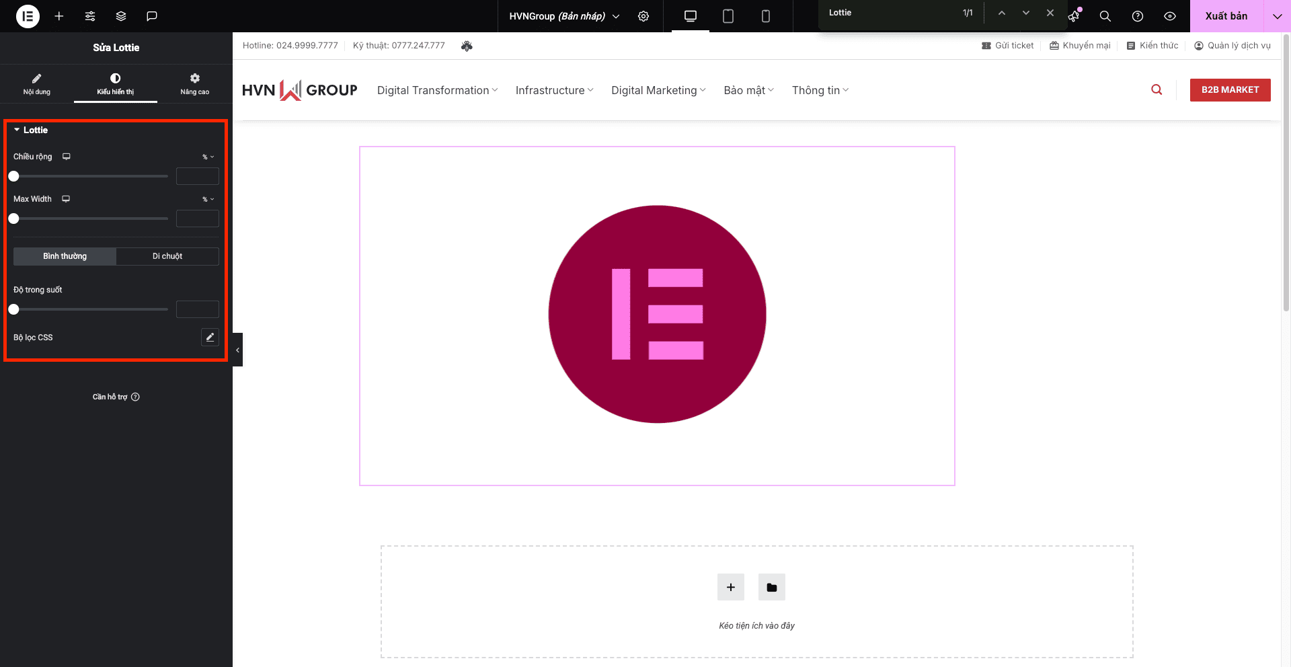
Task: Switch to tablet responsive view
Action: pos(728,16)
